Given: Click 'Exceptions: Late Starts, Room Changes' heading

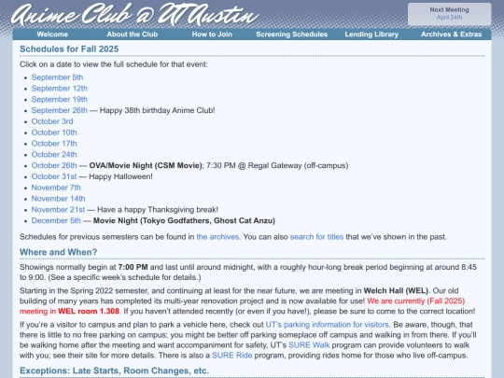Looking at the screenshot, I should pyautogui.click(x=114, y=371).
